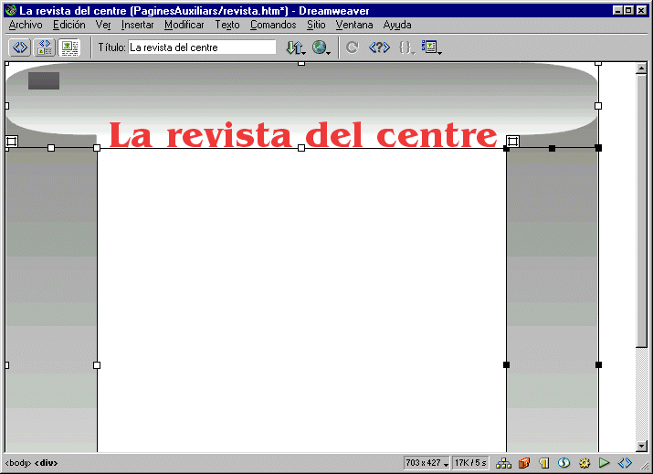The width and height of the screenshot is (653, 474).
Task: Select right layer via its selection handle
Action: [512, 142]
